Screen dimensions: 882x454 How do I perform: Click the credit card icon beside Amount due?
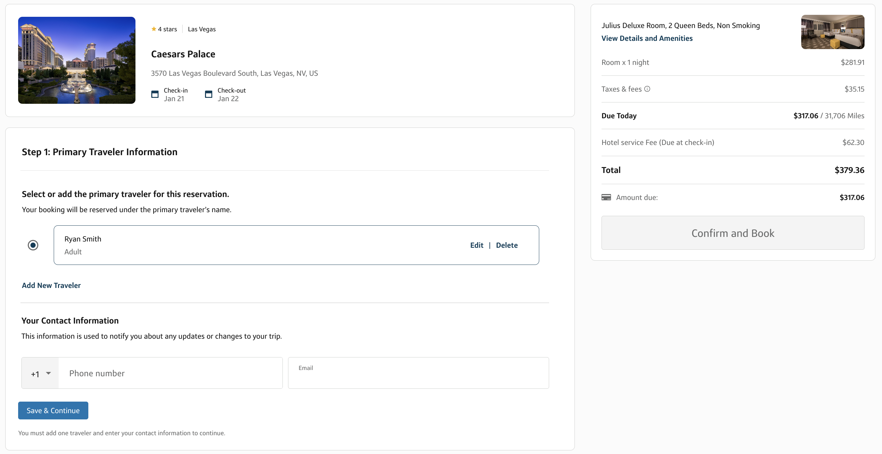tap(606, 197)
